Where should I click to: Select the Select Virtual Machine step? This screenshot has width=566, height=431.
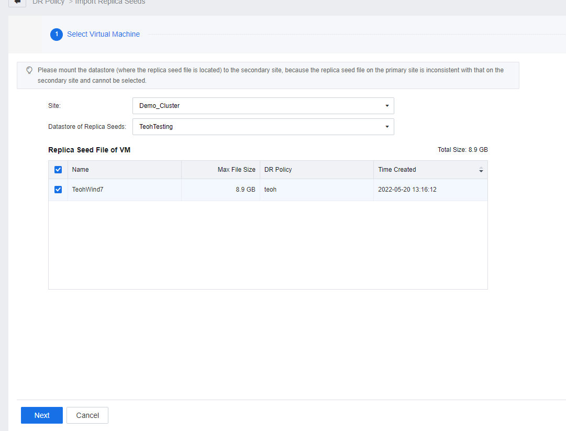(103, 34)
